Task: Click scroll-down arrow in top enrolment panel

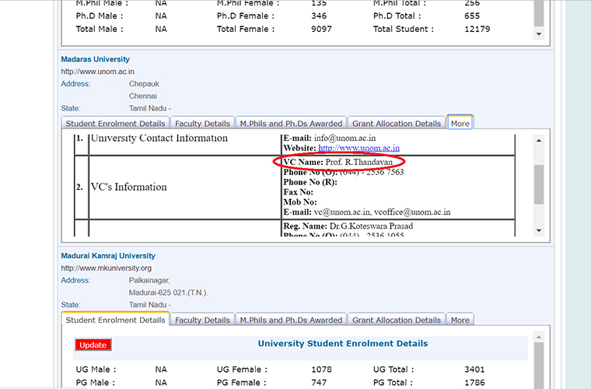Action: pyautogui.click(x=539, y=34)
